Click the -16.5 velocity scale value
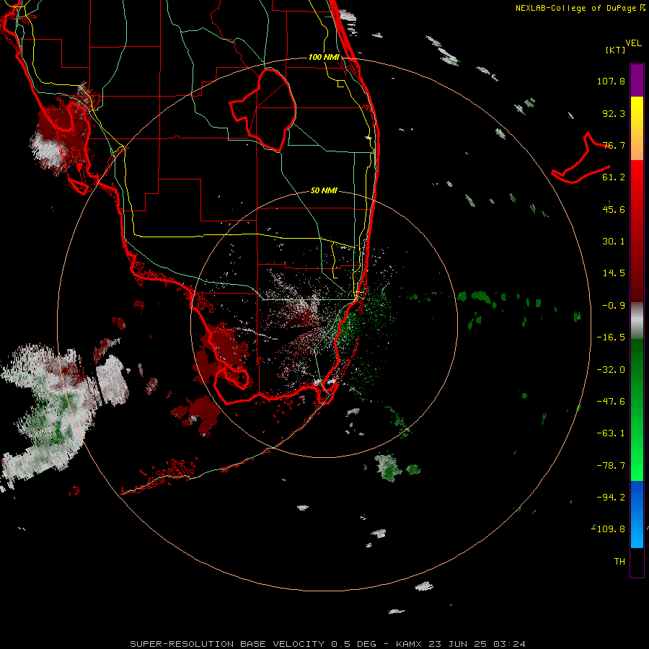The height and width of the screenshot is (649, 649). click(611, 337)
